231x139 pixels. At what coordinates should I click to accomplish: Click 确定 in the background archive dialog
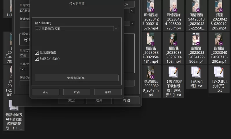[x=71, y=100]
